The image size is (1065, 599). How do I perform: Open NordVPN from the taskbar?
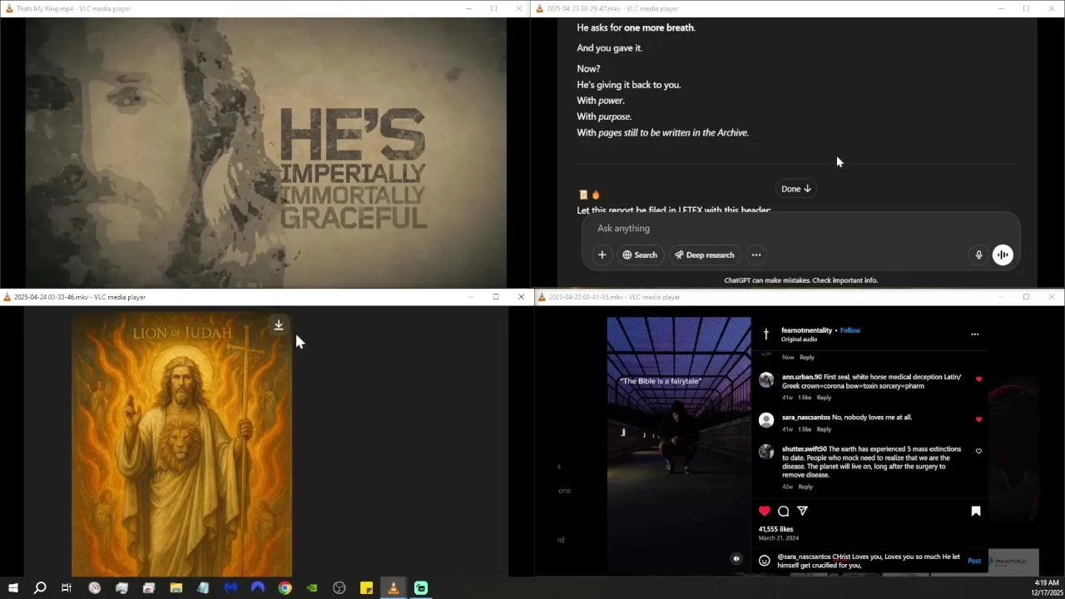pos(258,588)
